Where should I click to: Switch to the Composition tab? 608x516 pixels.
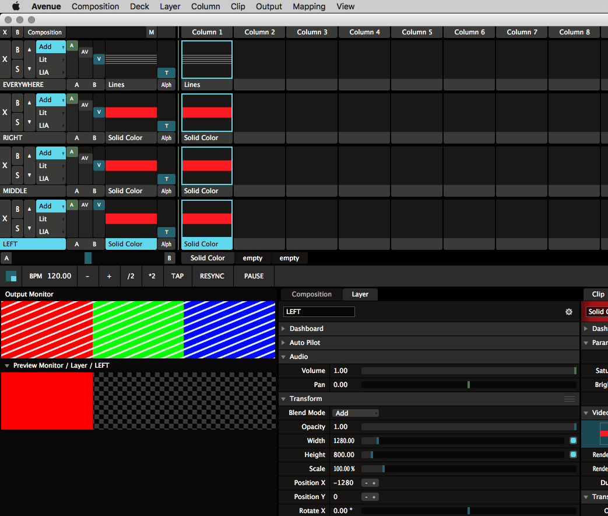click(x=311, y=294)
